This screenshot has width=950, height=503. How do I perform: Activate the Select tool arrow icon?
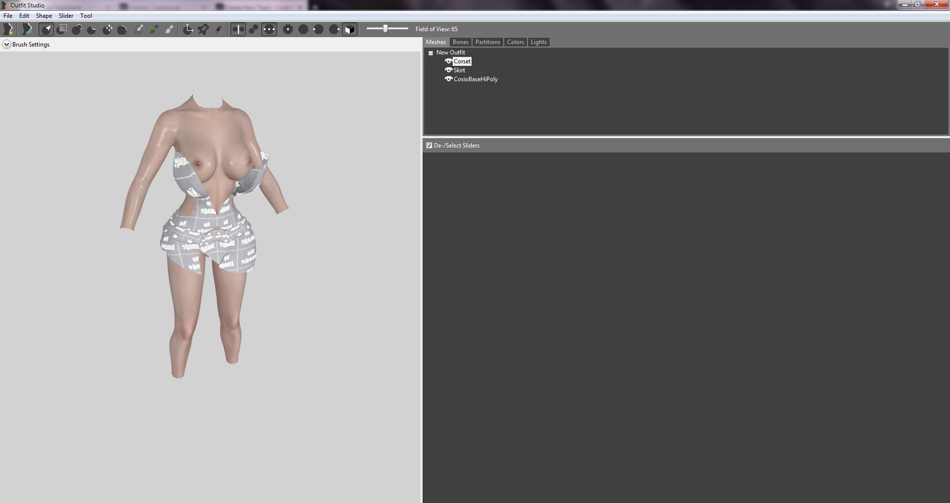click(x=47, y=29)
